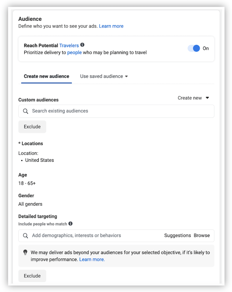Open the Create new dropdown
This screenshot has height=292, width=232.
click(x=193, y=98)
